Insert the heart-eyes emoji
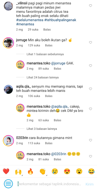Viewport: 97px width, 190px height. coord(67,171)
